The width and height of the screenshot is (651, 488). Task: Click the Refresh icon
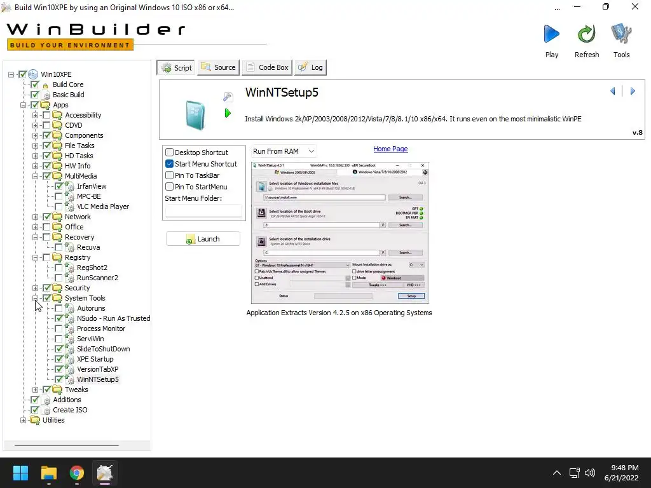pyautogui.click(x=586, y=34)
